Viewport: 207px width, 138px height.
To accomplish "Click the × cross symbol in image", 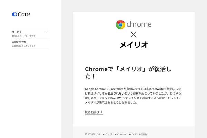I will click(x=134, y=35).
